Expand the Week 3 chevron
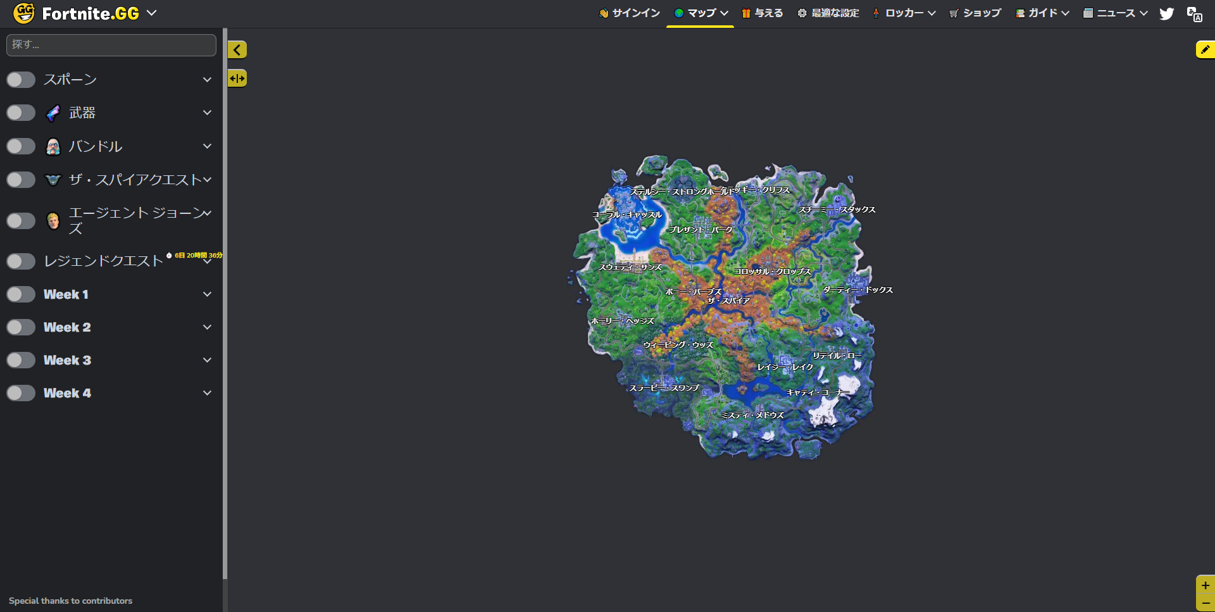 (207, 360)
